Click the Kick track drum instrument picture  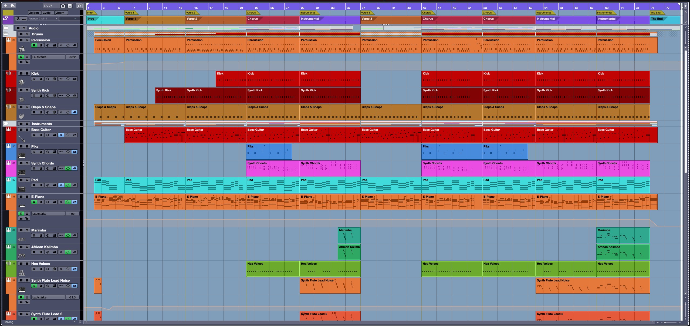(x=22, y=82)
